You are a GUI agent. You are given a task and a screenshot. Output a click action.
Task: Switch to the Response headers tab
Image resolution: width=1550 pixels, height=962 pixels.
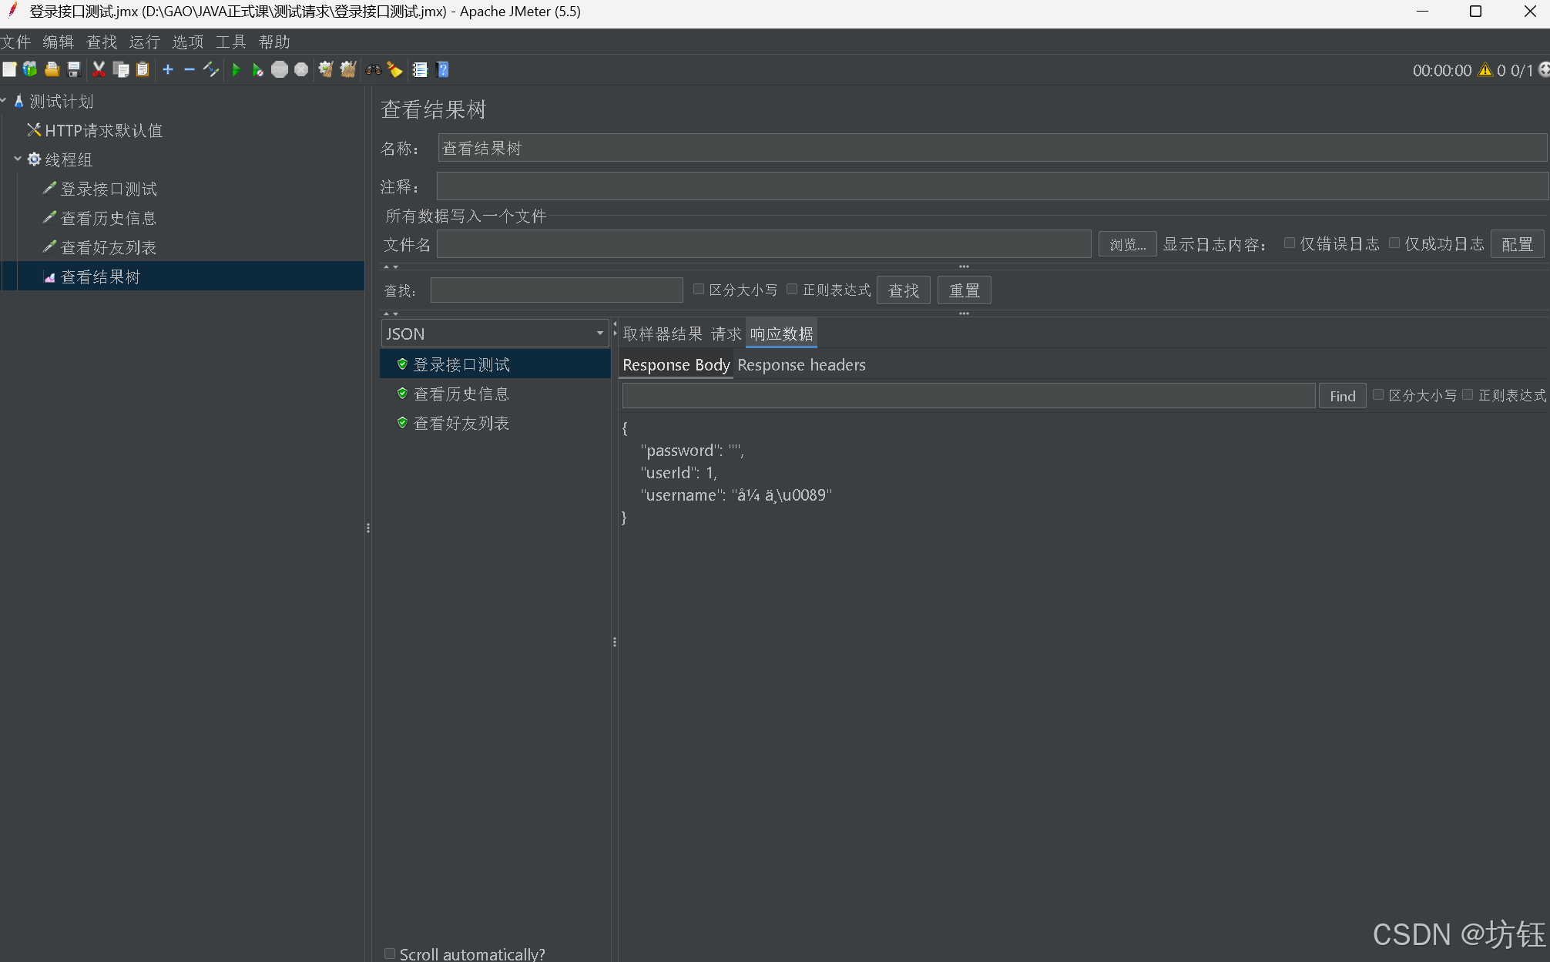tap(801, 365)
